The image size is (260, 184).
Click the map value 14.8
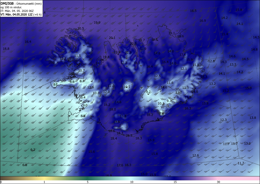pos(254,50)
